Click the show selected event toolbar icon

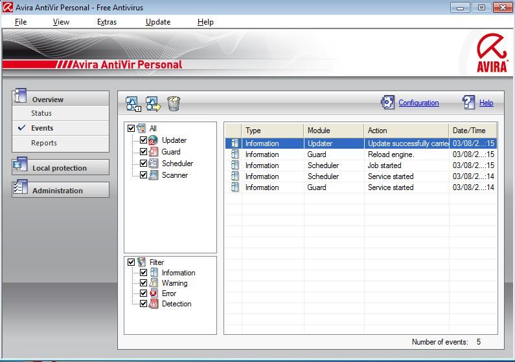pos(133,104)
